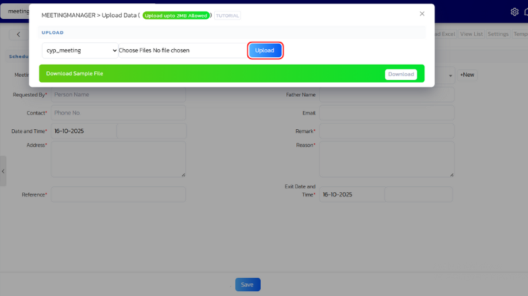Open the View List tab
Screen dimensions: 528x296
point(471,34)
